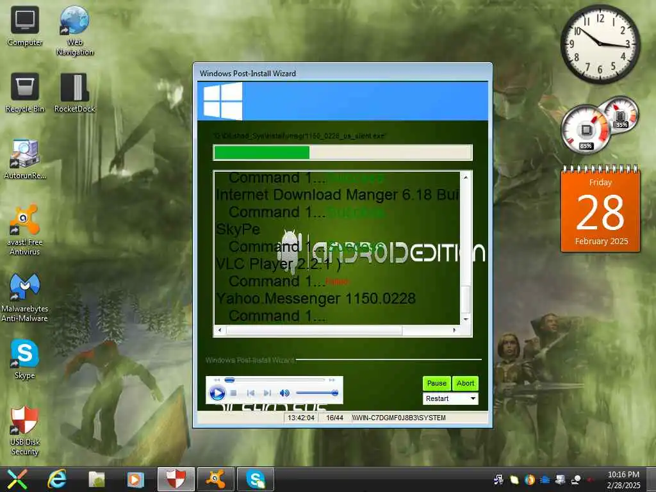
Task: Click the log's right horizontal scroll arrow
Action: [455, 331]
